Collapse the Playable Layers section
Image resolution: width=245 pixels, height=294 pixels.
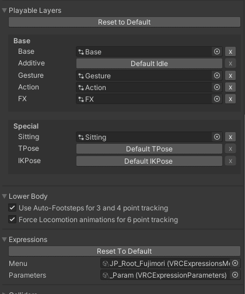pyautogui.click(x=5, y=11)
